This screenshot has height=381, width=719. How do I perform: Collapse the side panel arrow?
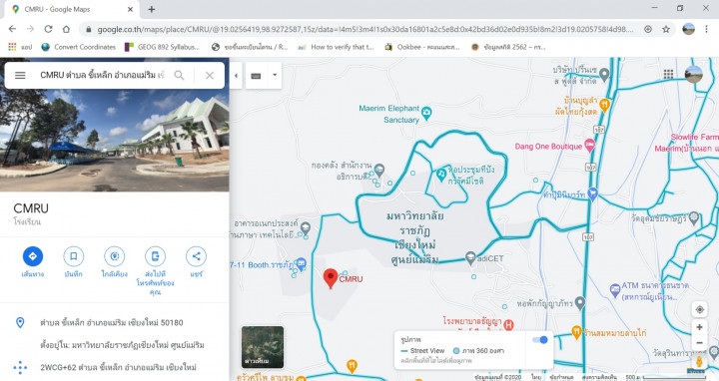click(x=236, y=76)
